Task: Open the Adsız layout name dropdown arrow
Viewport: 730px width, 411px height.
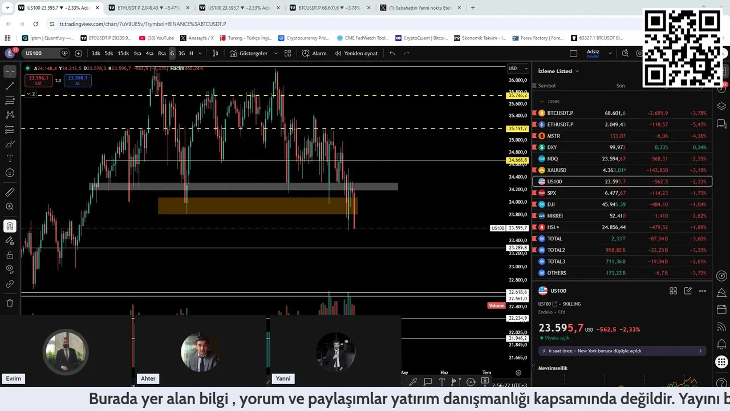Action: (610, 53)
